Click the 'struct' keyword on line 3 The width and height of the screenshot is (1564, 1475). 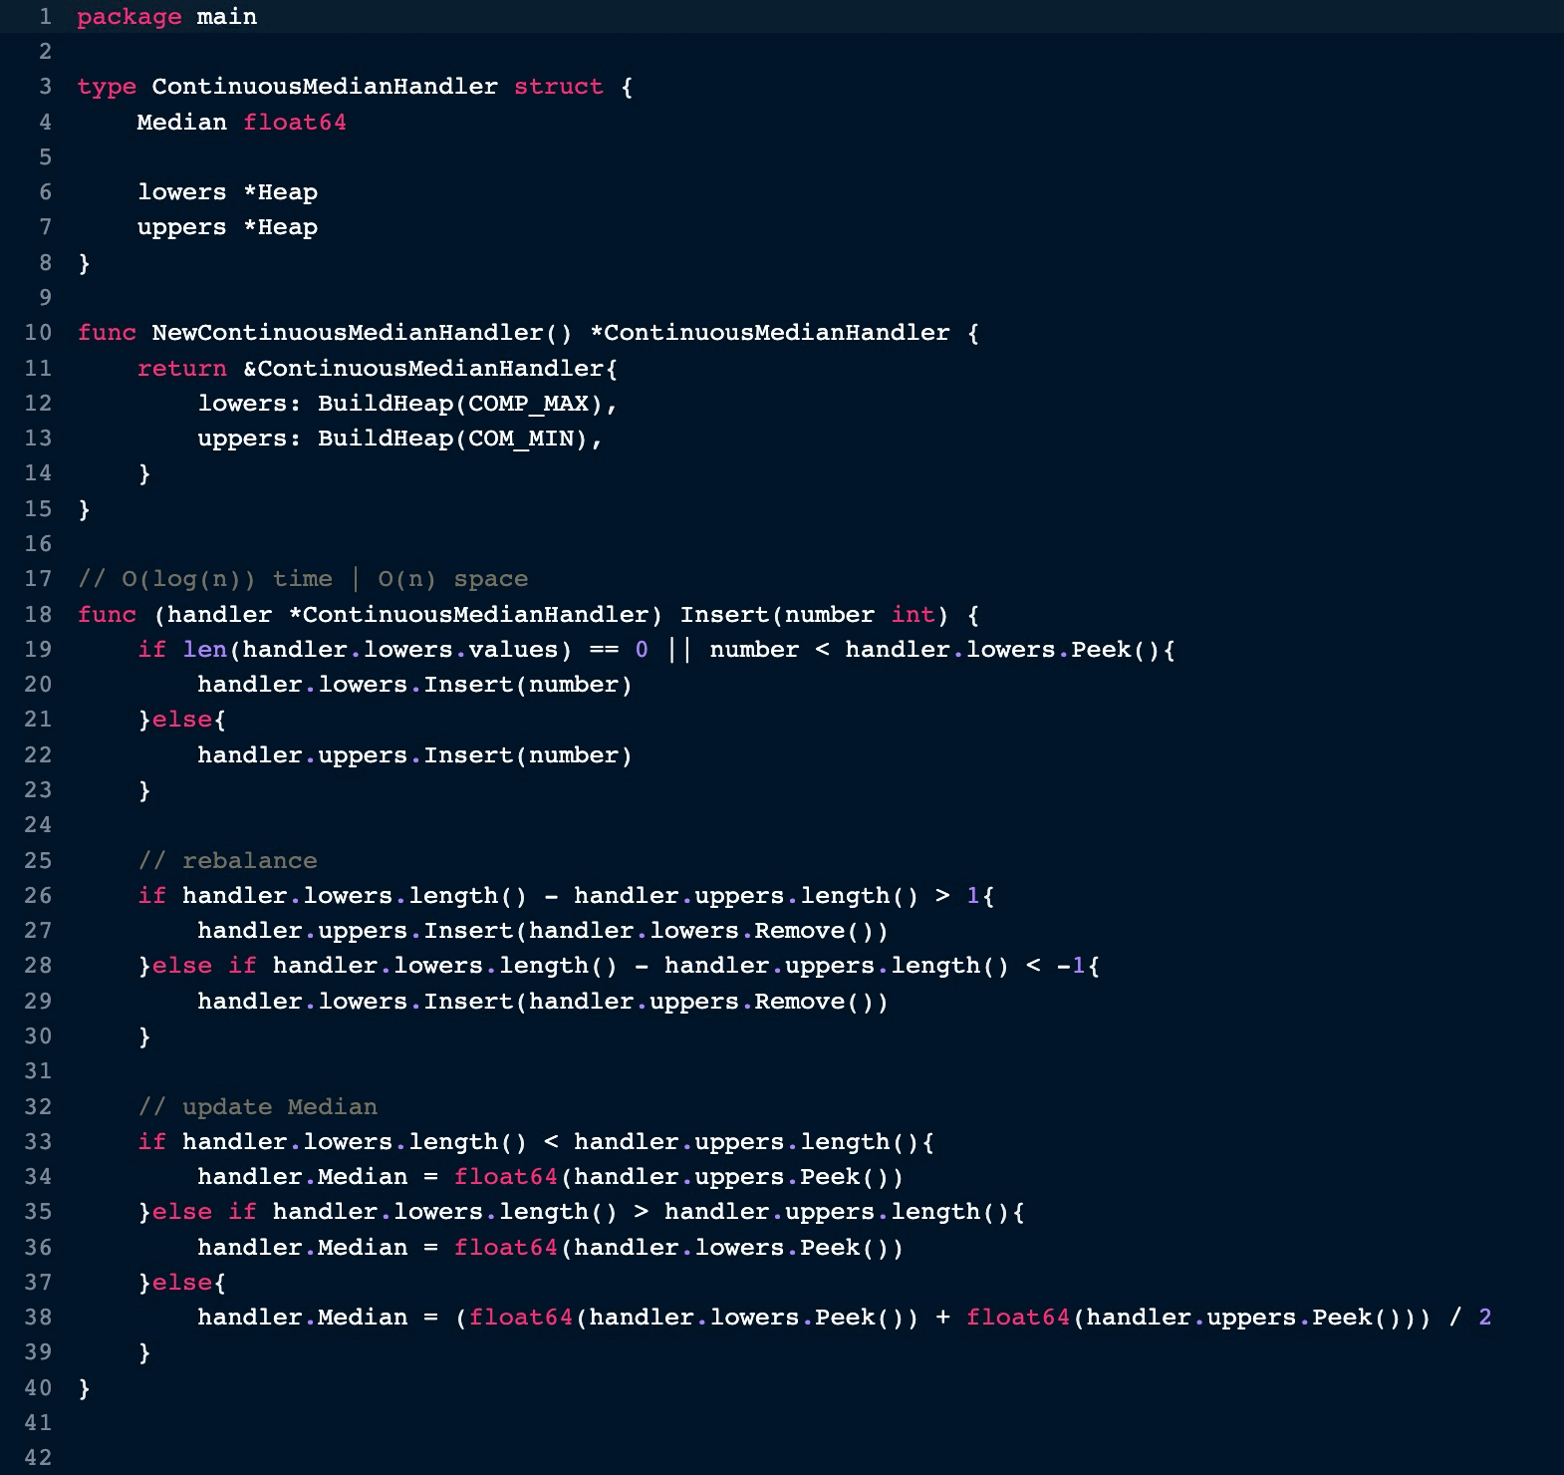558,87
